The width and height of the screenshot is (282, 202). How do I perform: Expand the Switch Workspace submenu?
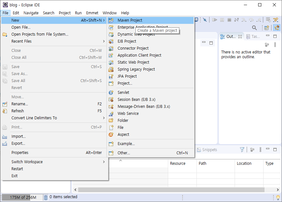[54, 162]
